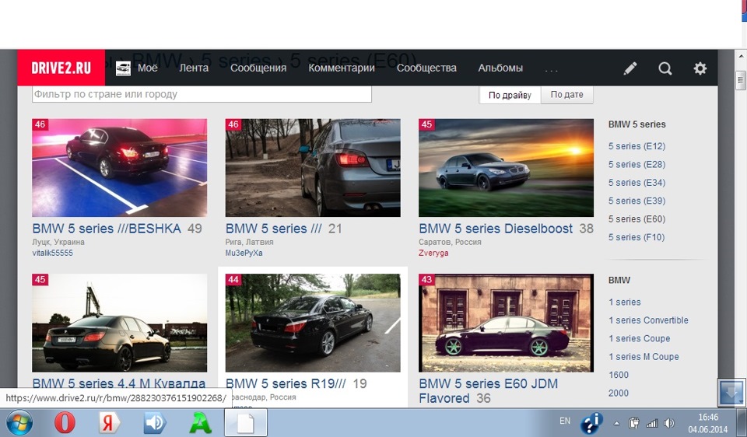Open Riga grey BMW thumbnail

pos(313,167)
